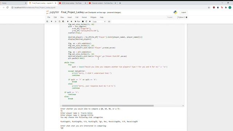Reload the page

coord(7,7)
